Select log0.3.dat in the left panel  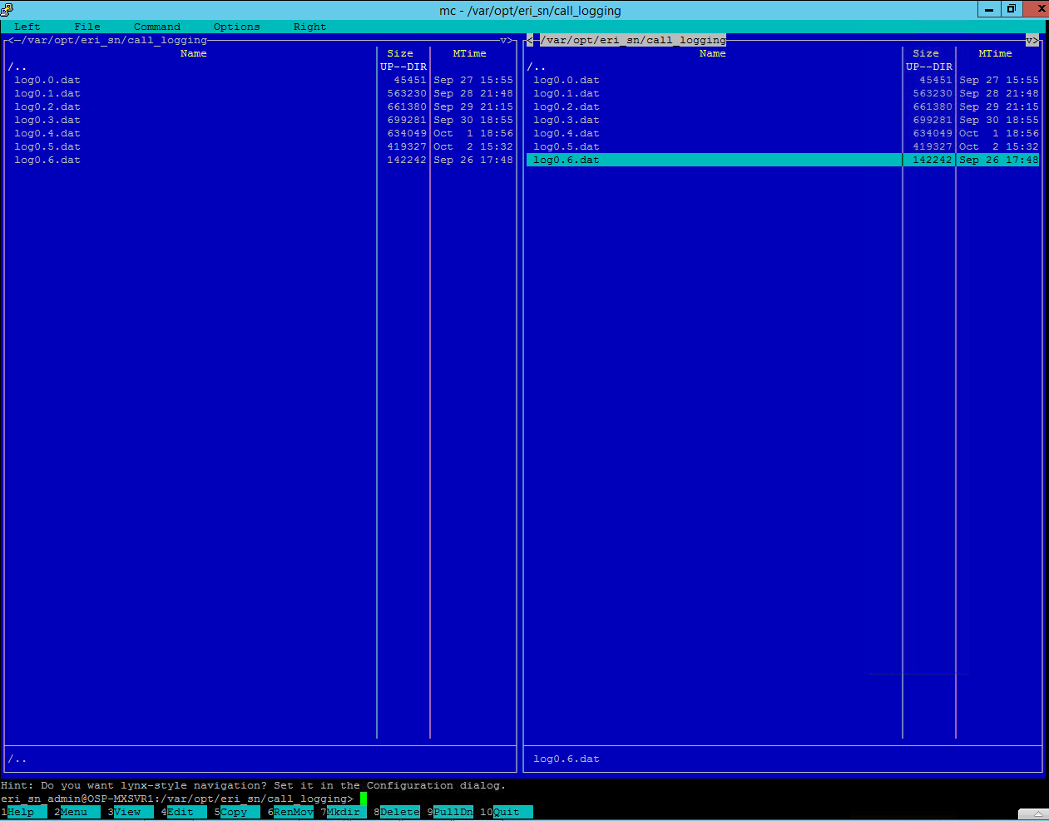47,119
